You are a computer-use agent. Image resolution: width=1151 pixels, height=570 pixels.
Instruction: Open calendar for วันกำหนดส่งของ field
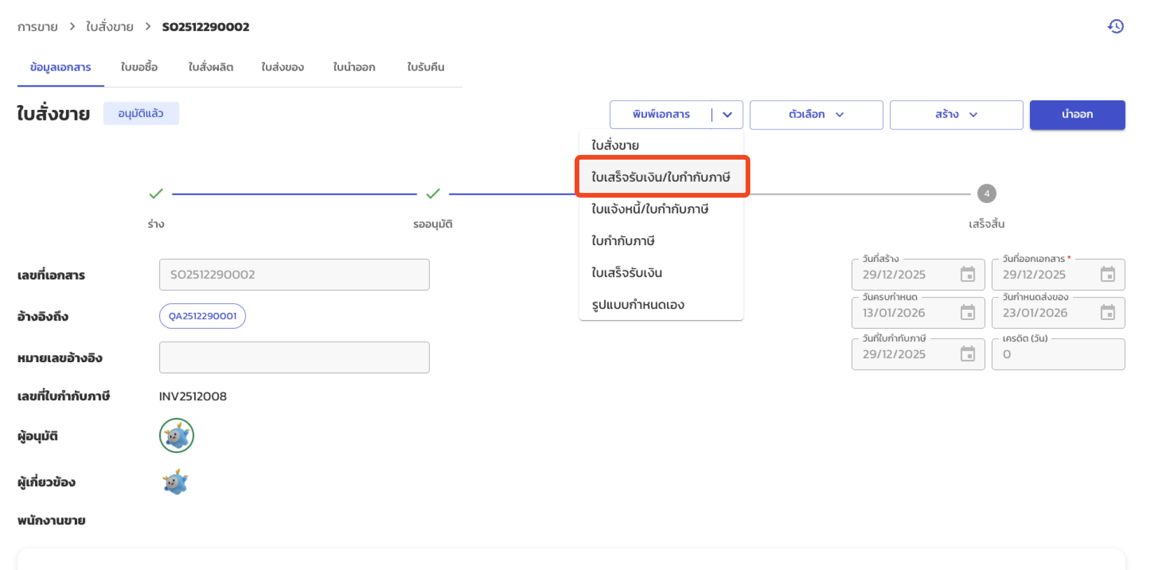(x=1107, y=312)
